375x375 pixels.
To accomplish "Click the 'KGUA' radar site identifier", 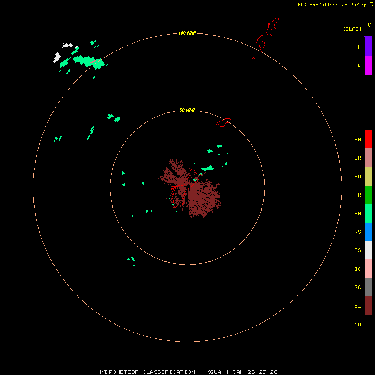I will click(214, 372).
